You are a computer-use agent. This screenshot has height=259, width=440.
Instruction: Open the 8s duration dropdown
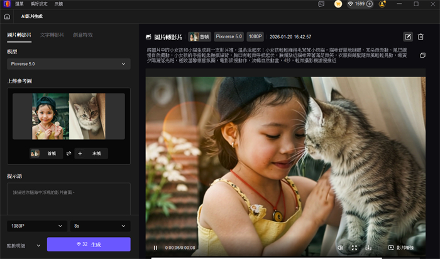point(100,226)
